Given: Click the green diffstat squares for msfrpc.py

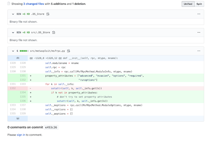Looking at the screenshot, I should (24, 51).
